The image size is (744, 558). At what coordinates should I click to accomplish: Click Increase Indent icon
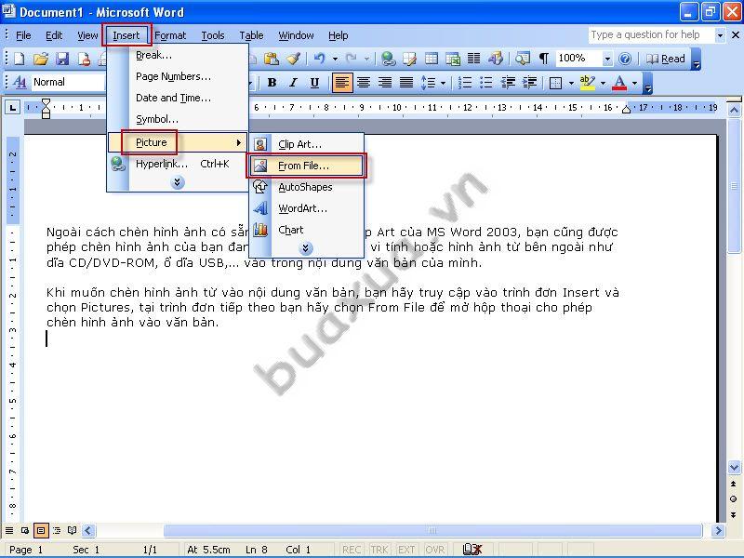pos(529,83)
